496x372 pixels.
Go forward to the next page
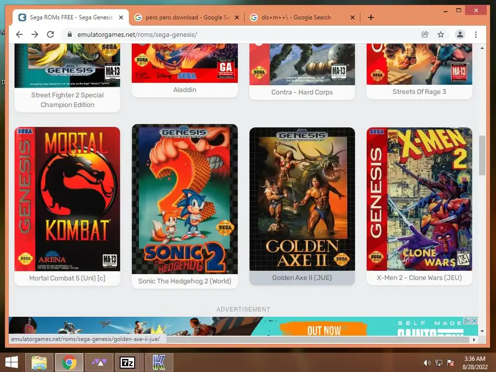coord(35,34)
